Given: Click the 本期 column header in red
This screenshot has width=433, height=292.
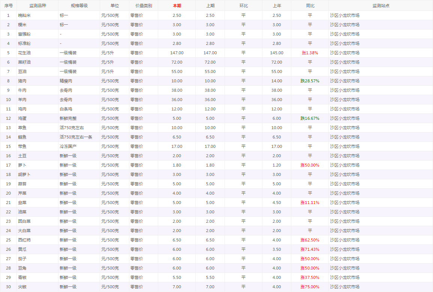Looking at the screenshot, I should coord(177,6).
